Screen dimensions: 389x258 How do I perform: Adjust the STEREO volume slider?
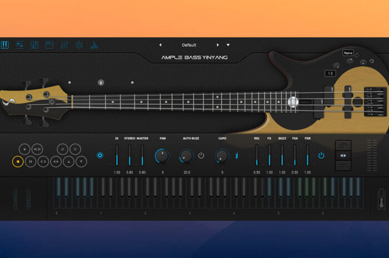coord(129,155)
